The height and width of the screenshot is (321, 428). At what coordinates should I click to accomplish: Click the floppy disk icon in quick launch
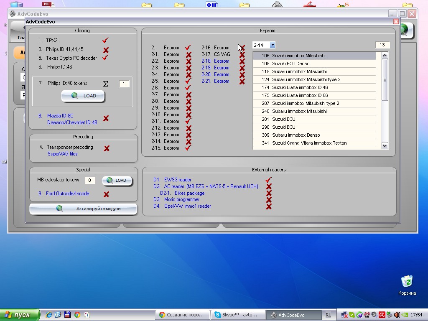(x=67, y=315)
